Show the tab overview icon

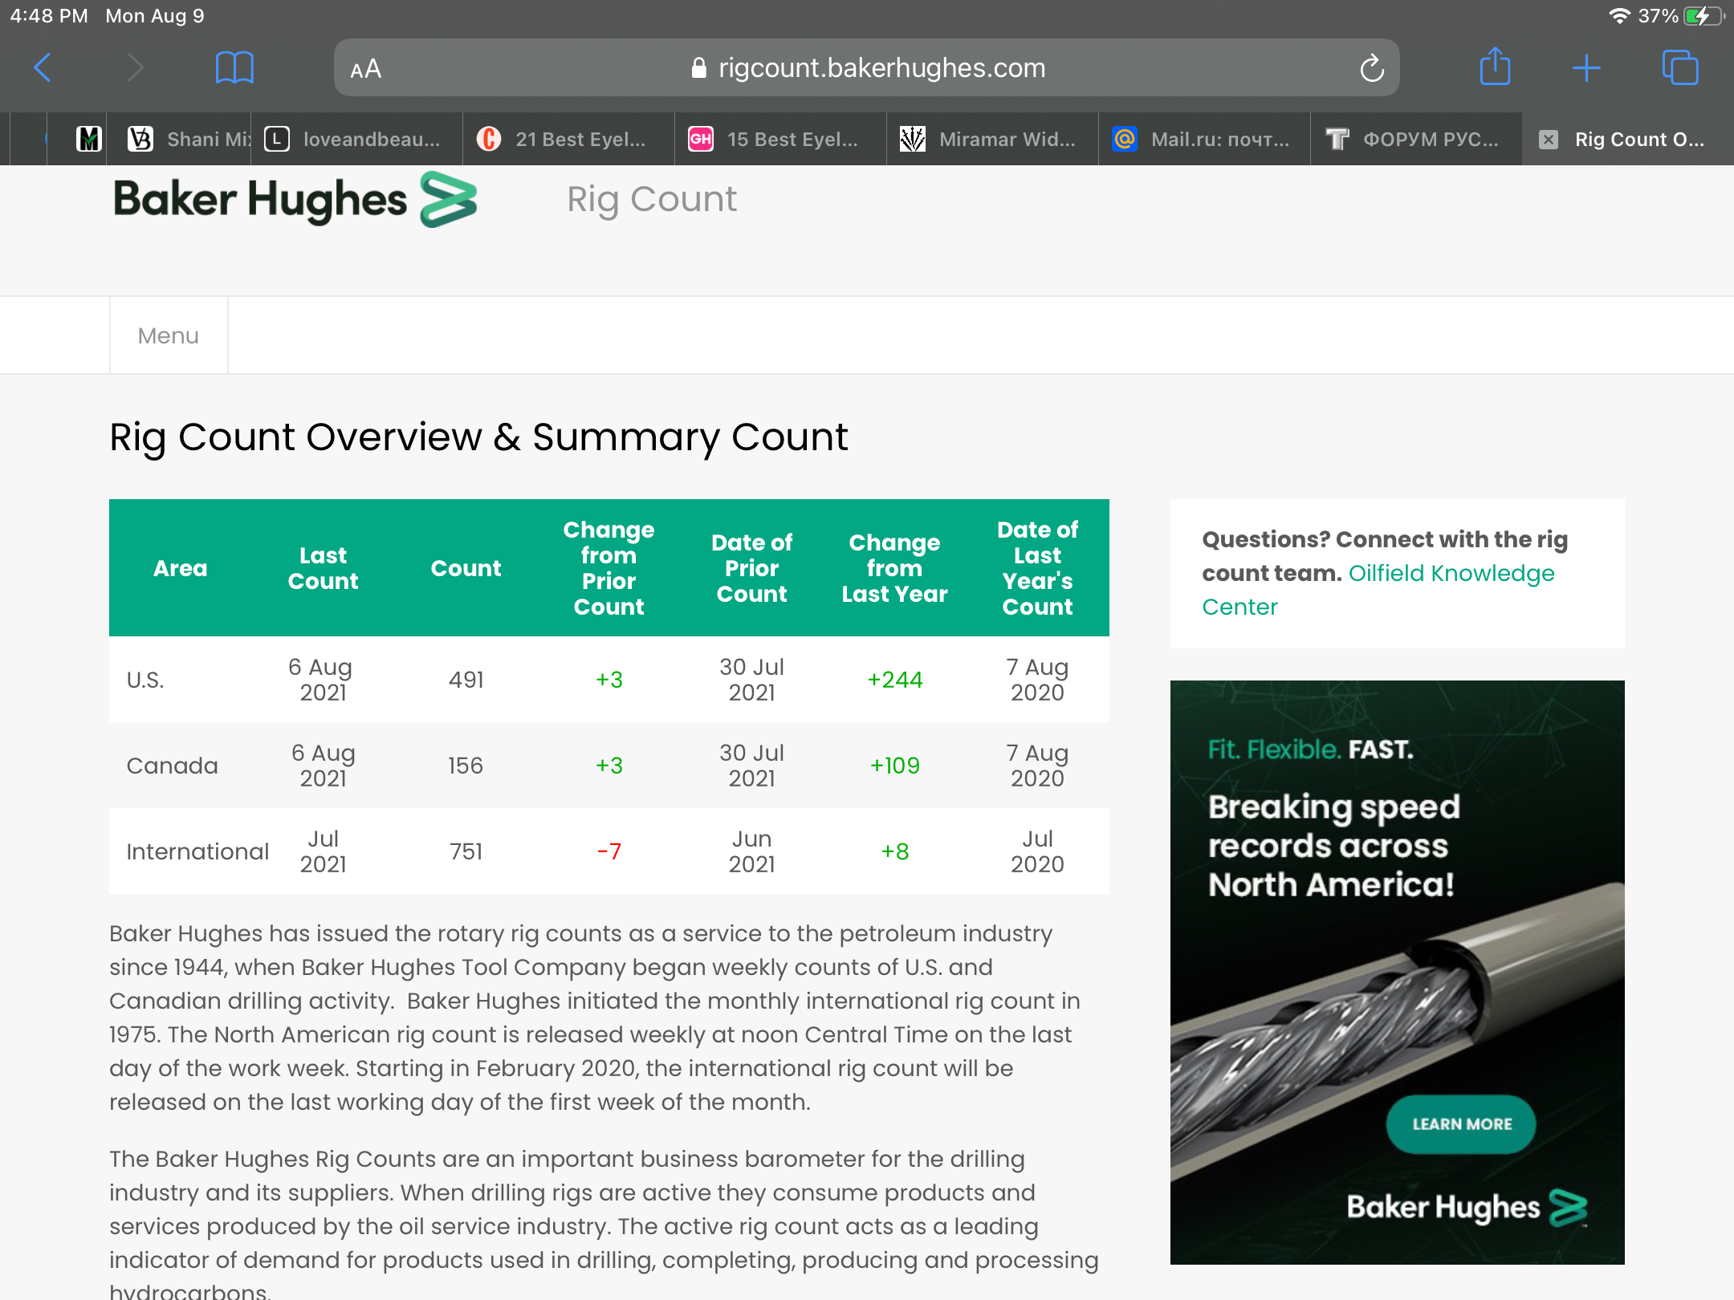(x=1679, y=68)
